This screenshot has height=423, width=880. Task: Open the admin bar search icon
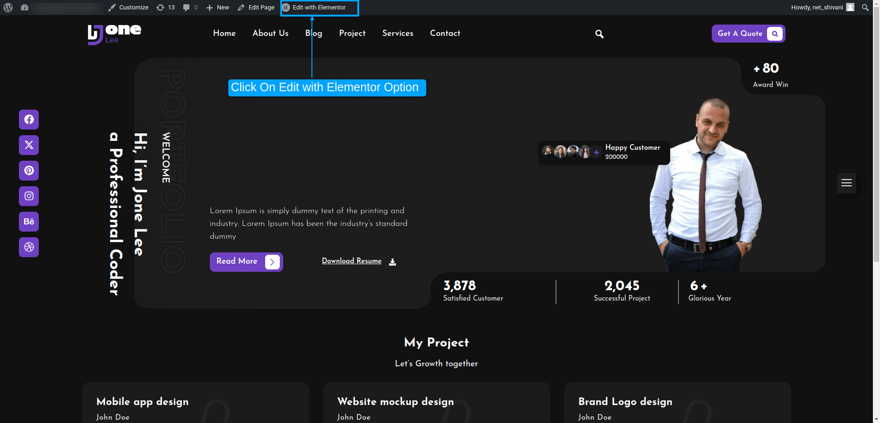[865, 8]
